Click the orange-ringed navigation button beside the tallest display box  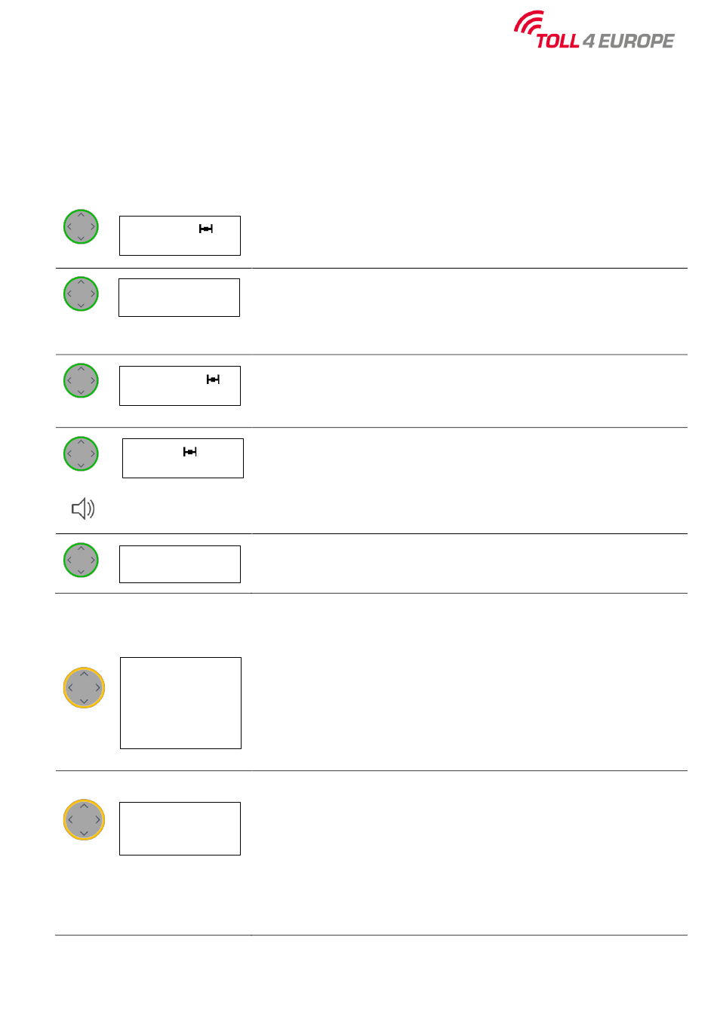84,687
